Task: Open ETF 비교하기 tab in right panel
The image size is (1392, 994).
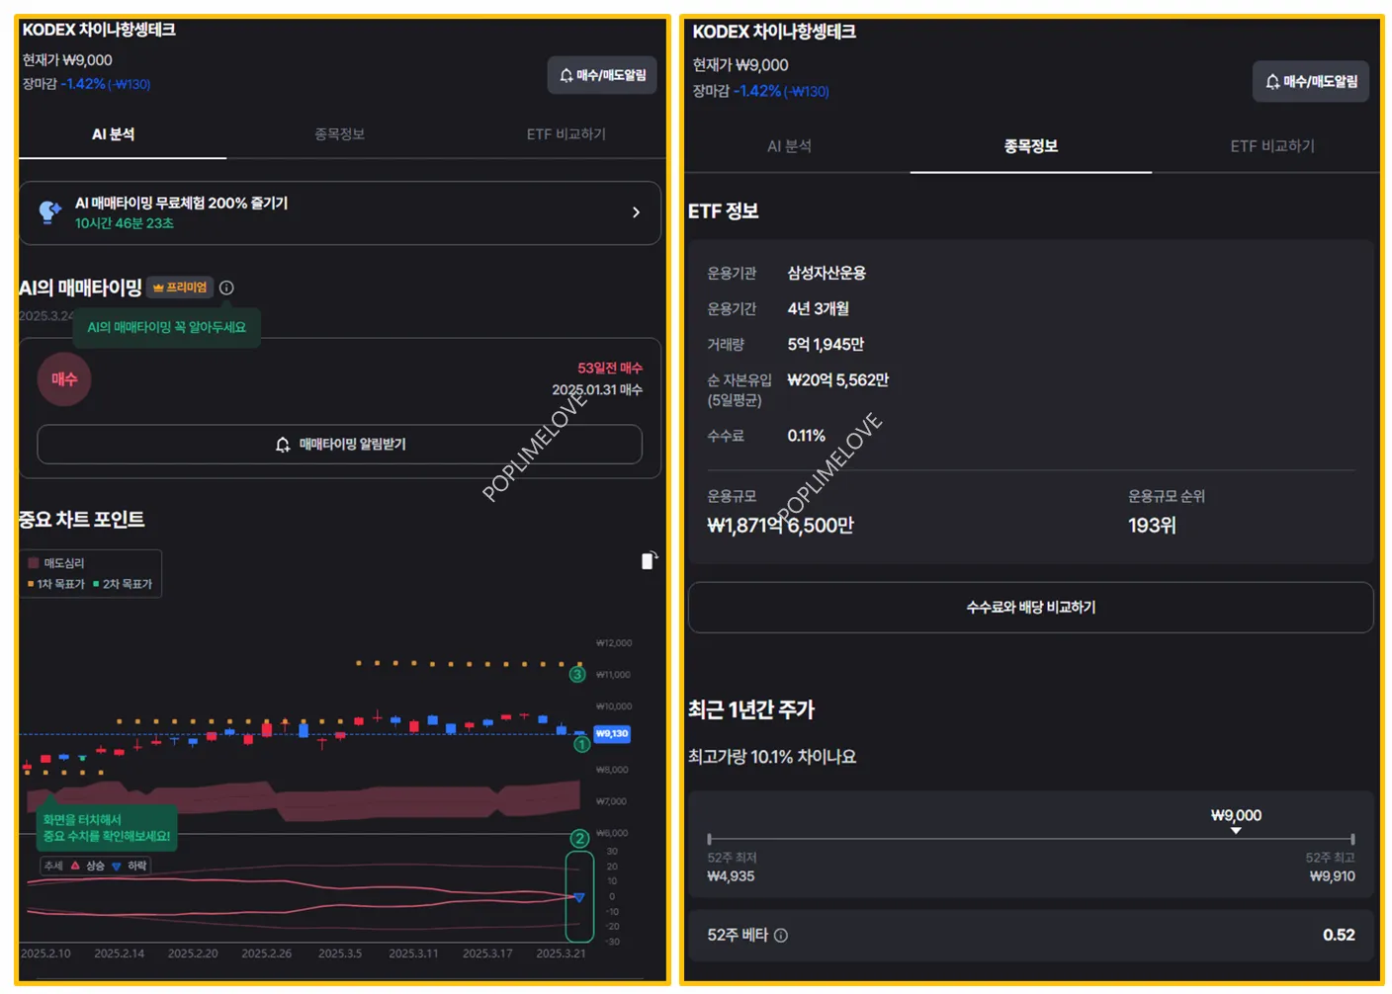Action: coord(1272,146)
